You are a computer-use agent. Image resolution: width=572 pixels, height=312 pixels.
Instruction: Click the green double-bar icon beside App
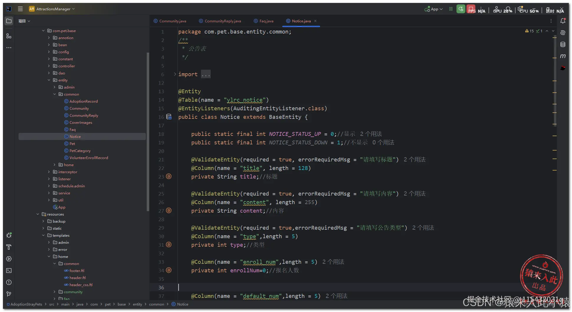click(x=451, y=9)
